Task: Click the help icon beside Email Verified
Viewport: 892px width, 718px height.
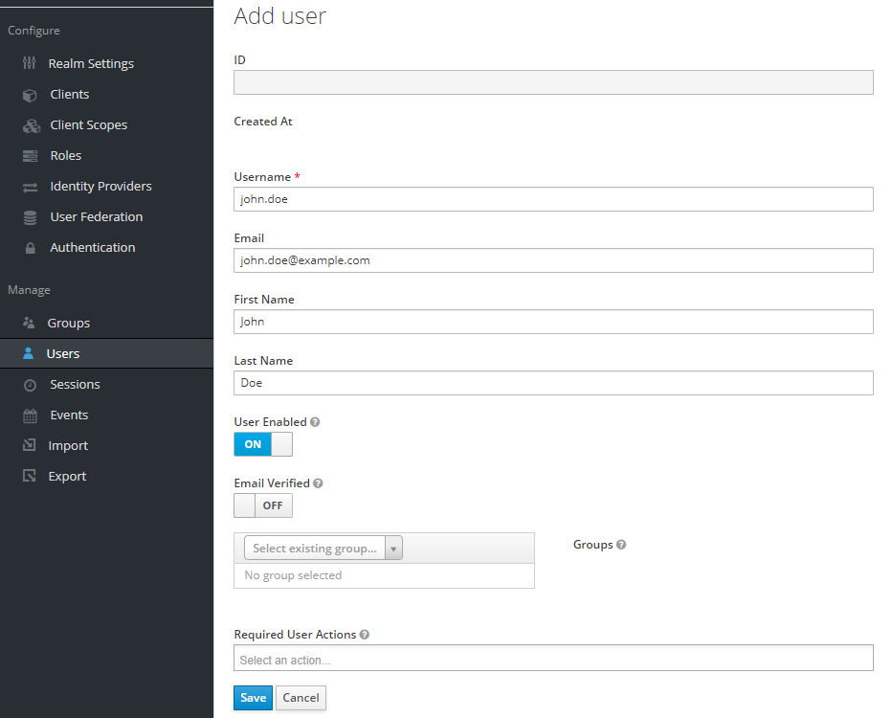Action: pyautogui.click(x=318, y=483)
